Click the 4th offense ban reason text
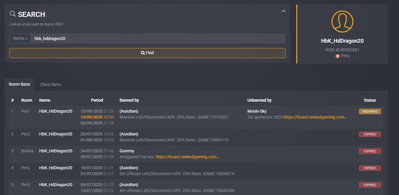 click(177, 191)
